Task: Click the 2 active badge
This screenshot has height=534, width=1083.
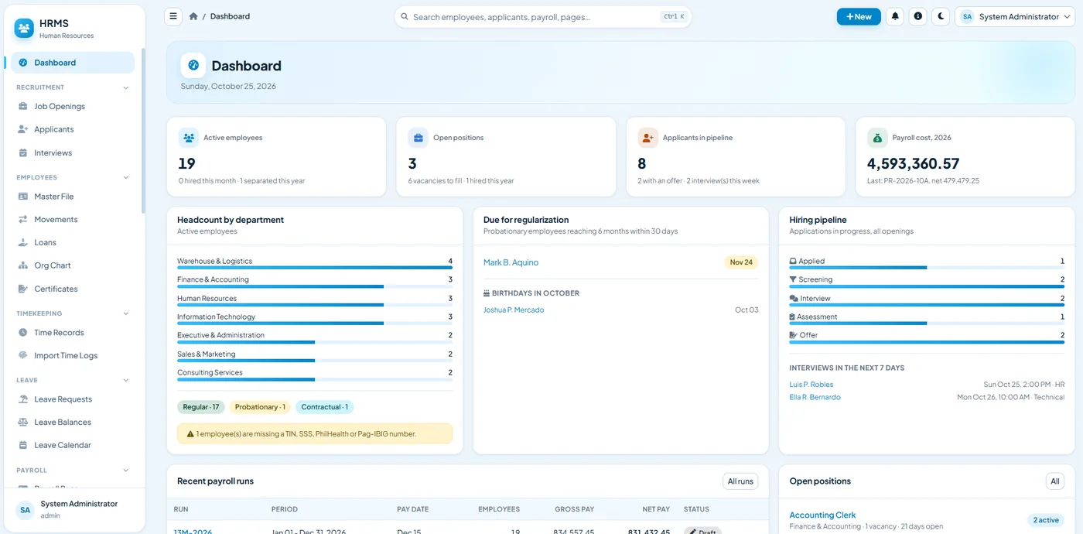Action: pos(1046,520)
